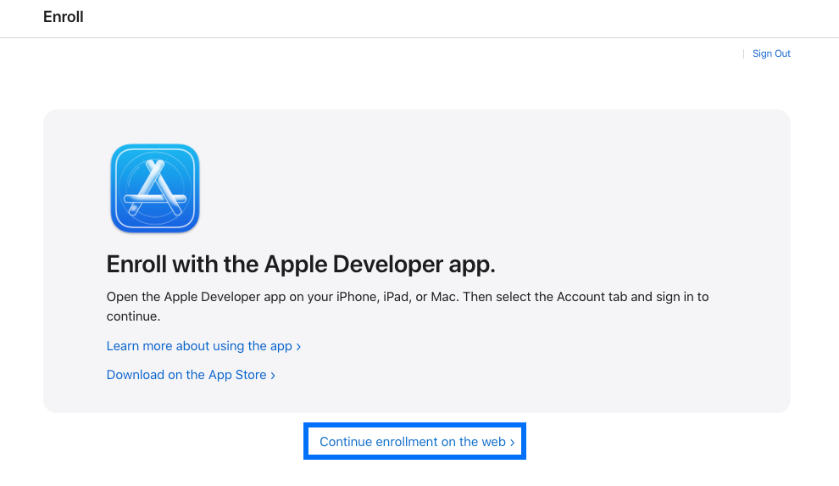Screen dimensions: 839x486
Task: Click the Enroll page title
Action: 64,17
